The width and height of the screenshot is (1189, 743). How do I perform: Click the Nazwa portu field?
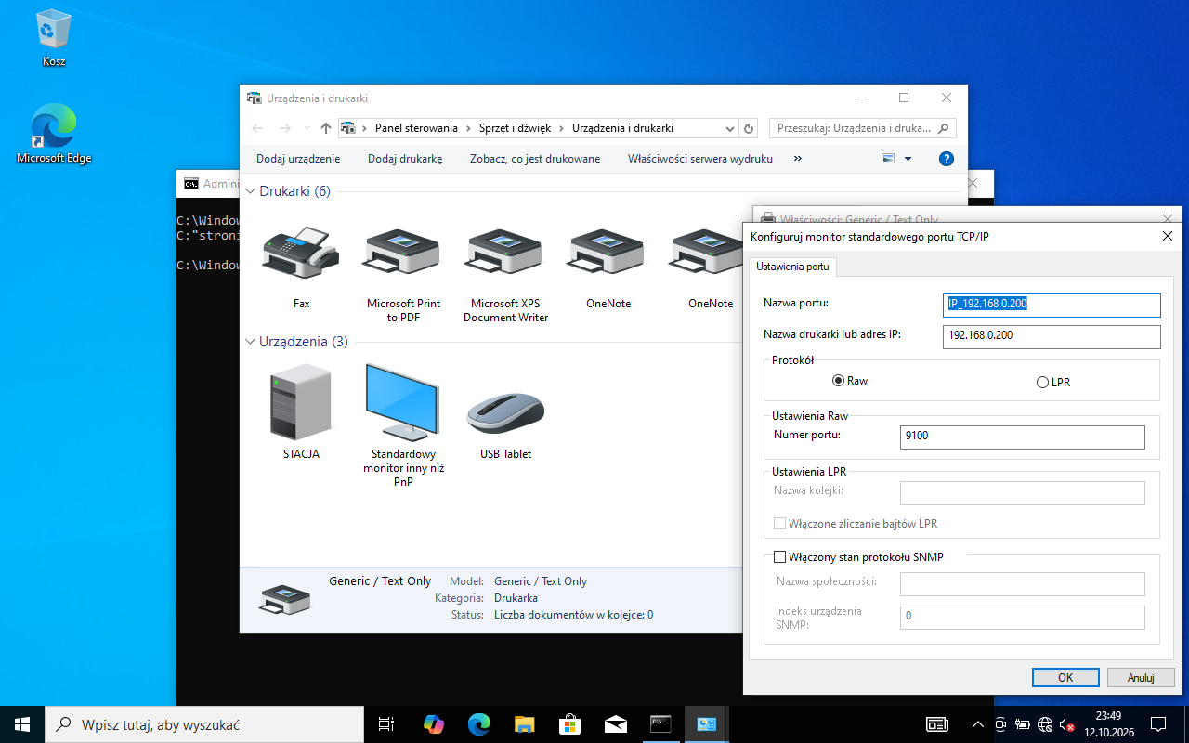coord(1052,304)
